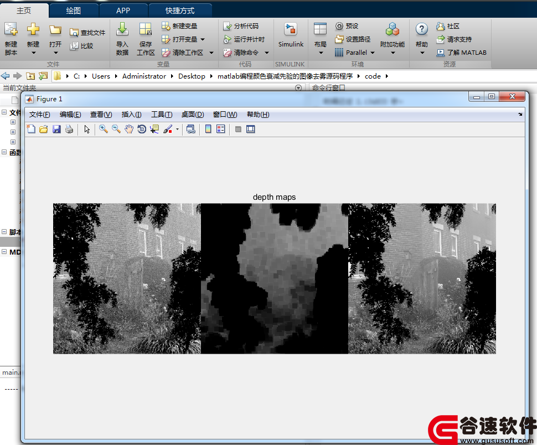The height and width of the screenshot is (445, 537).
Task: Open the Window (窗口W) menu in Figure 1
Action: tap(225, 115)
